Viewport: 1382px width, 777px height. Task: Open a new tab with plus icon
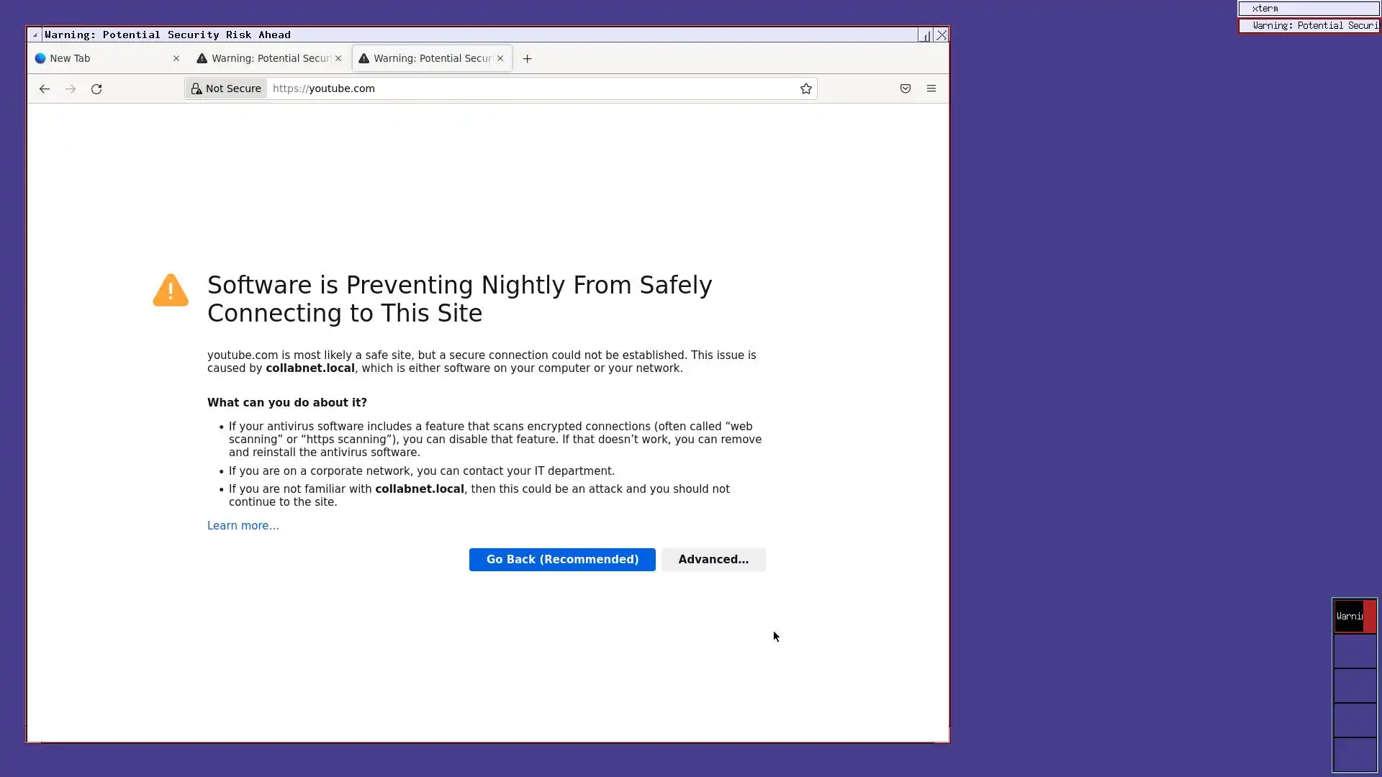tap(527, 59)
